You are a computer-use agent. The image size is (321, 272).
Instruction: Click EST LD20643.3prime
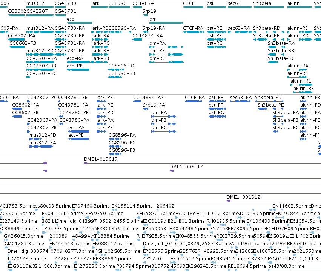pos(10,262)
